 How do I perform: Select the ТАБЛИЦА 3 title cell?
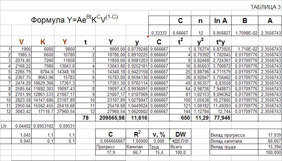click(265, 7)
